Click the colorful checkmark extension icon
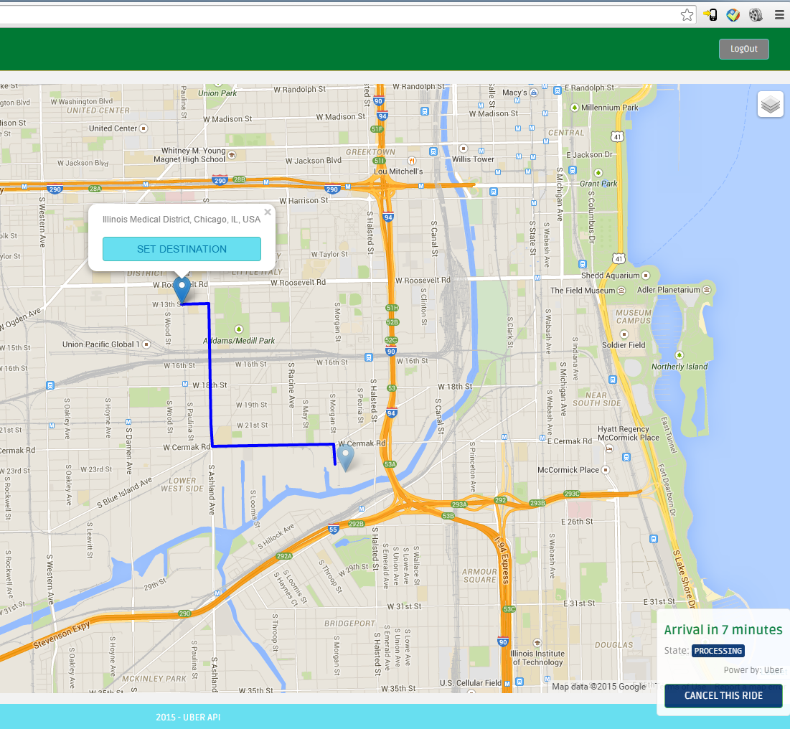790x729 pixels. [x=733, y=14]
